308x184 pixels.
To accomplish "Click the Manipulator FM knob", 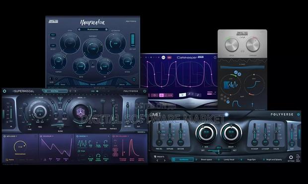I will [105, 66].
